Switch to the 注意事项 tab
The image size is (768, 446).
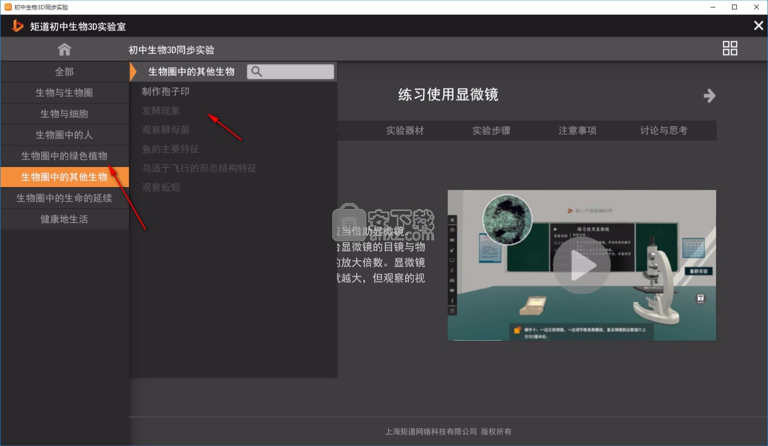(577, 130)
